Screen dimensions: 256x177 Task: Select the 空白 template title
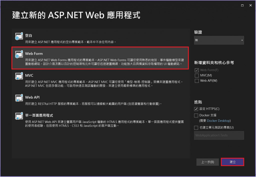28,35
